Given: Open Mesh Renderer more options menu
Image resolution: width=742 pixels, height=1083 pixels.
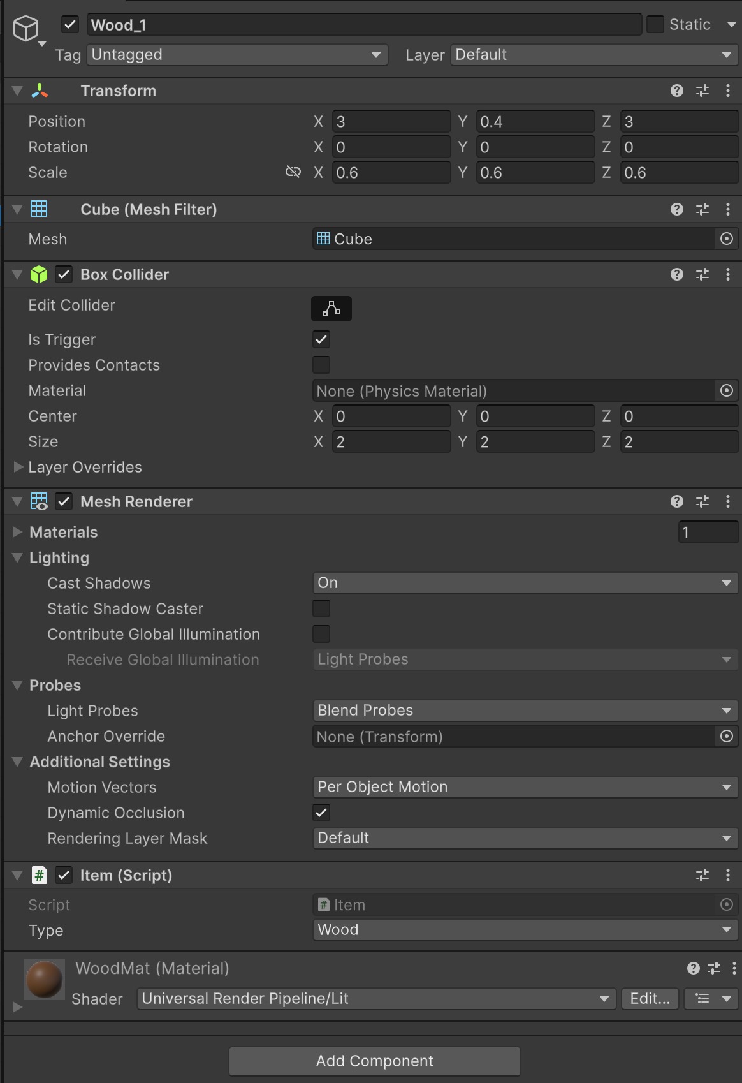Looking at the screenshot, I should pyautogui.click(x=727, y=501).
